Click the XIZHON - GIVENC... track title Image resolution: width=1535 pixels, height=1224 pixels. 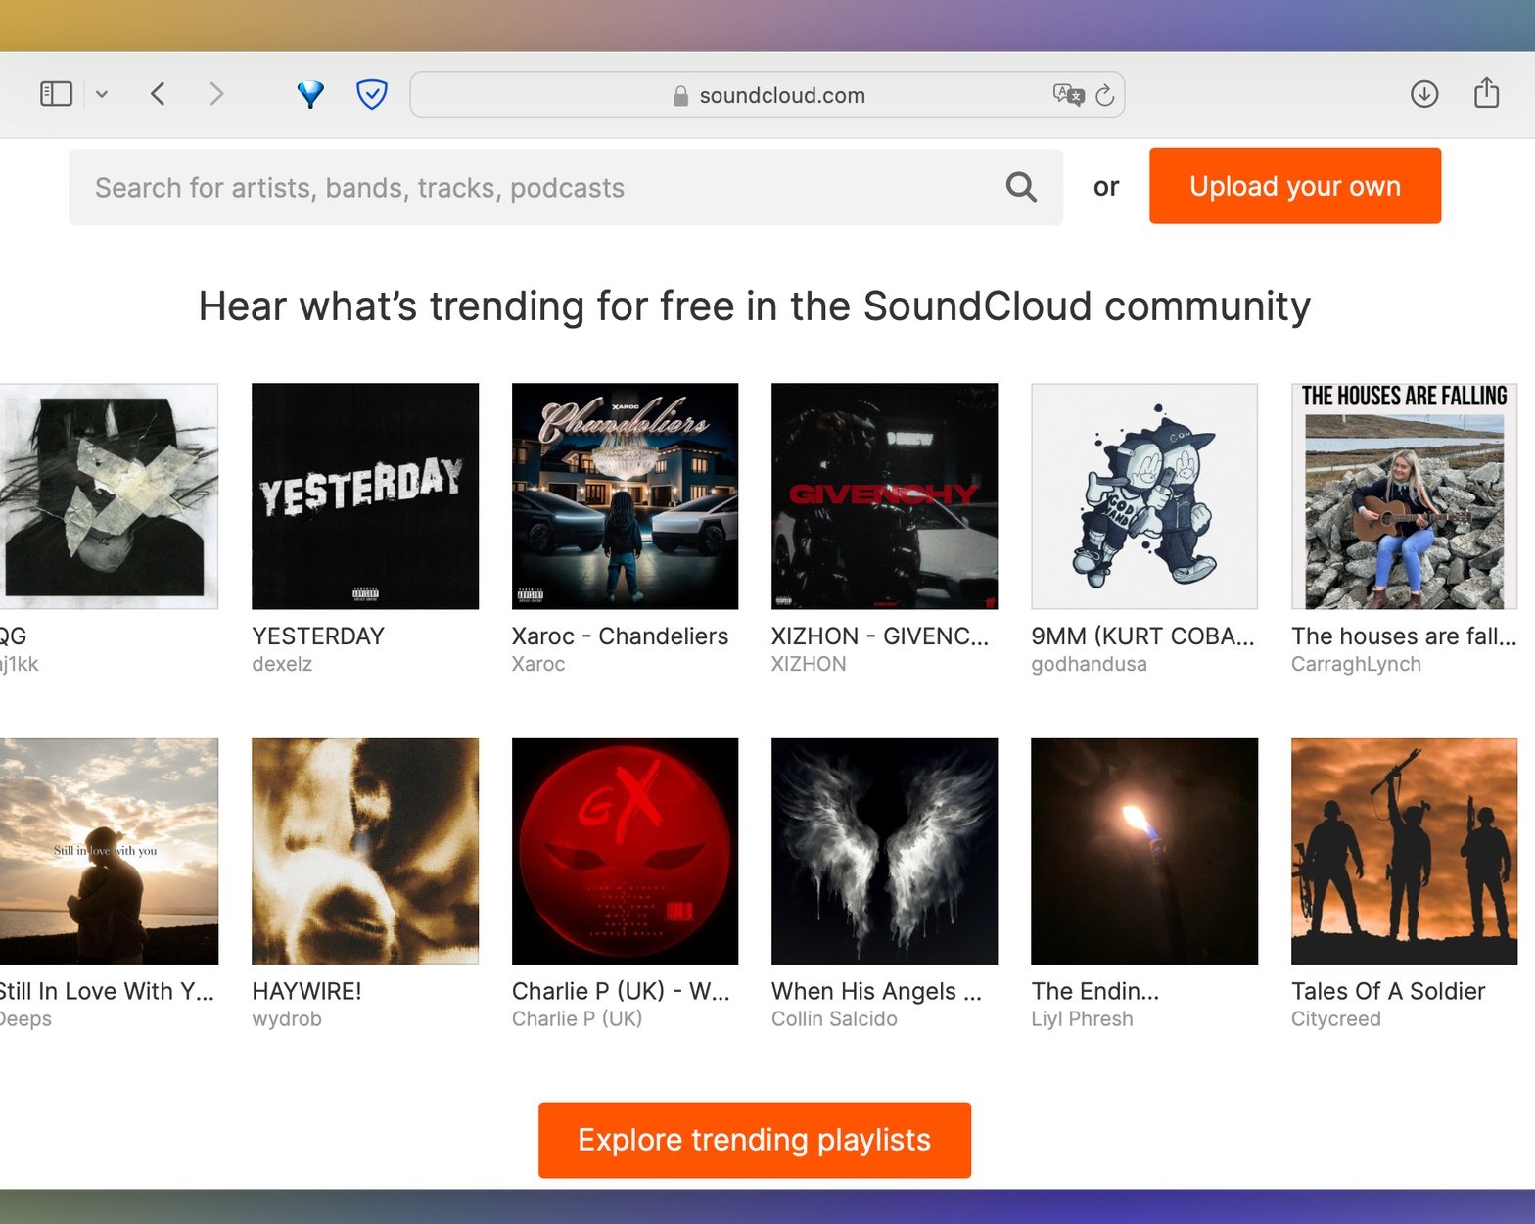(x=880, y=636)
